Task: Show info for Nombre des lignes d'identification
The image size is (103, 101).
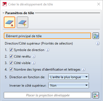Action: click(x=83, y=70)
